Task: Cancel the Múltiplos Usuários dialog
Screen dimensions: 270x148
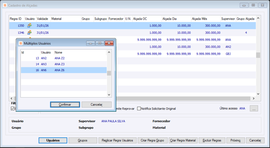Action: tap(97, 105)
